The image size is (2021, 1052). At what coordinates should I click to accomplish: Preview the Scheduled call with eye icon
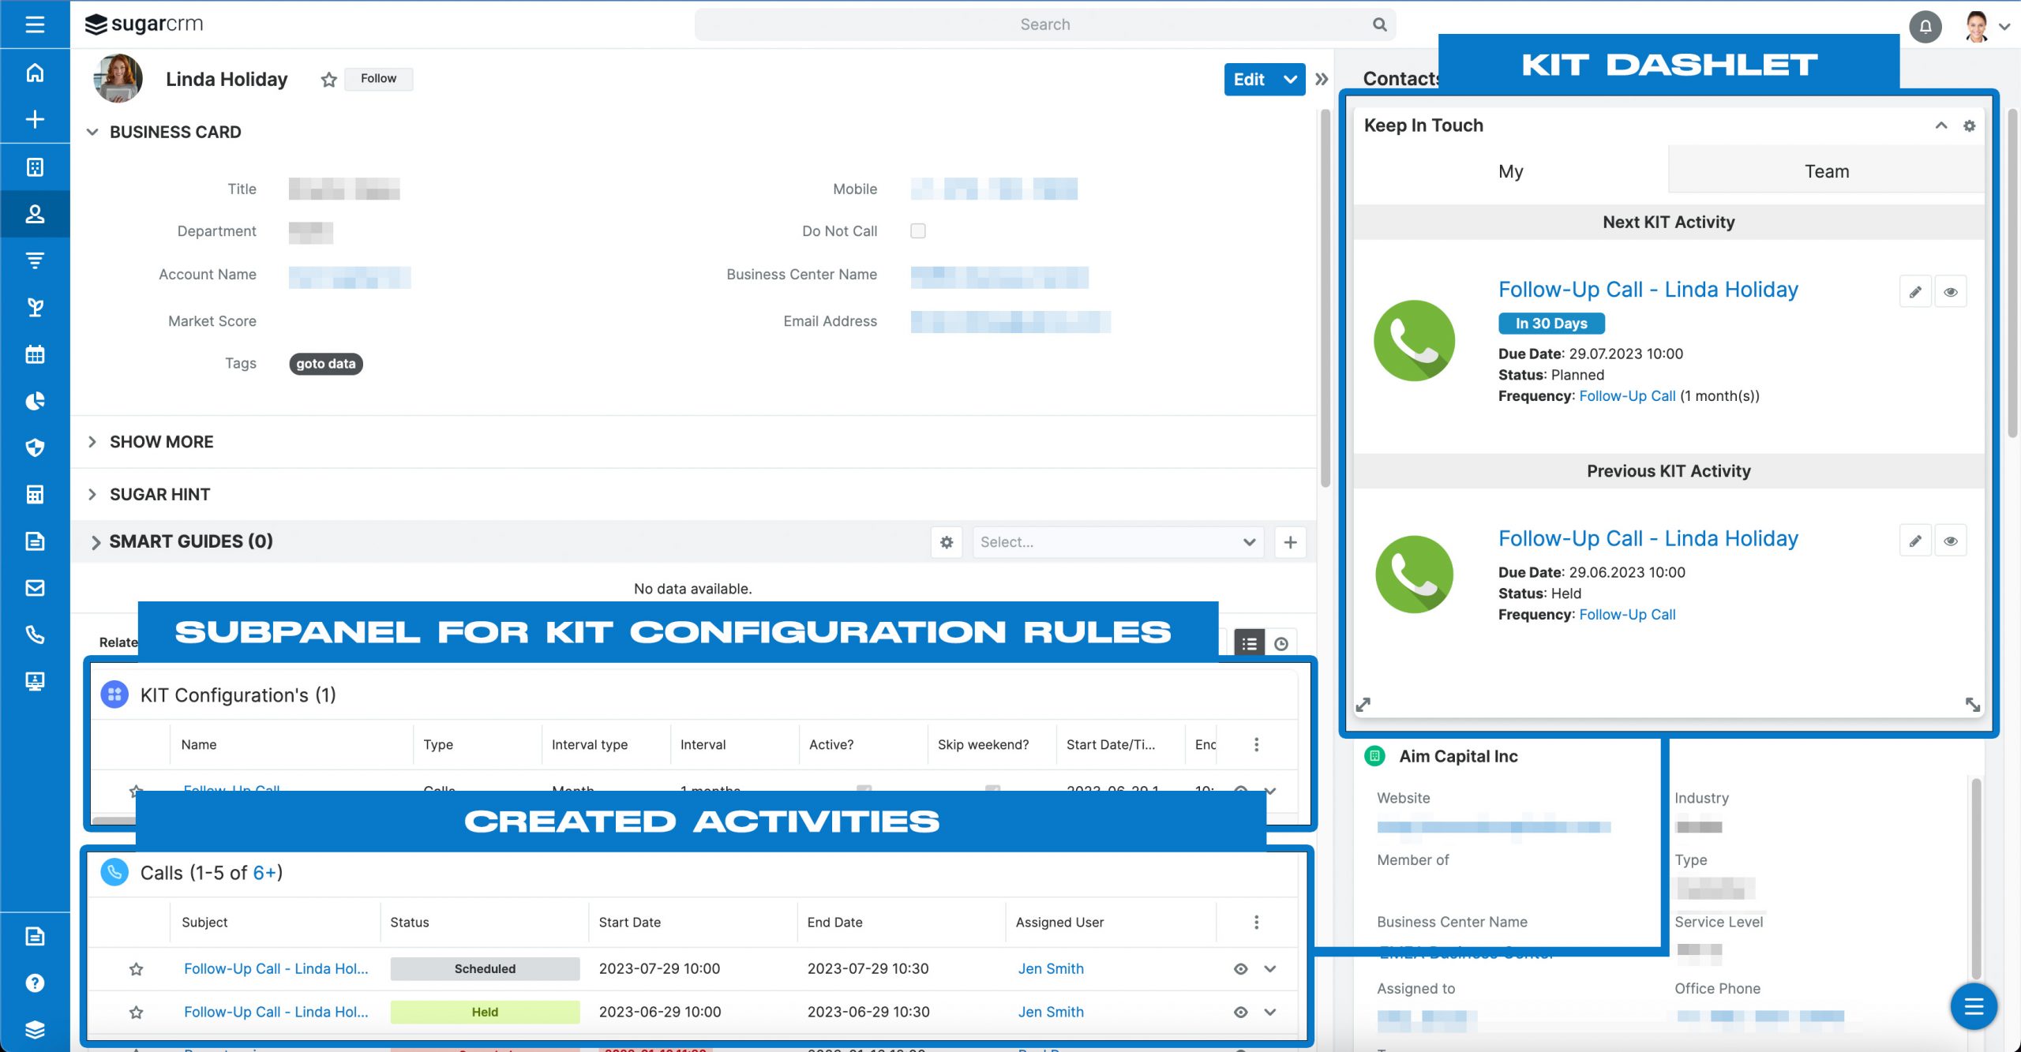tap(1240, 969)
